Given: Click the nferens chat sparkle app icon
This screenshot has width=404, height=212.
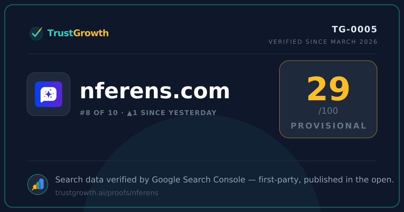Looking at the screenshot, I should [48, 94].
